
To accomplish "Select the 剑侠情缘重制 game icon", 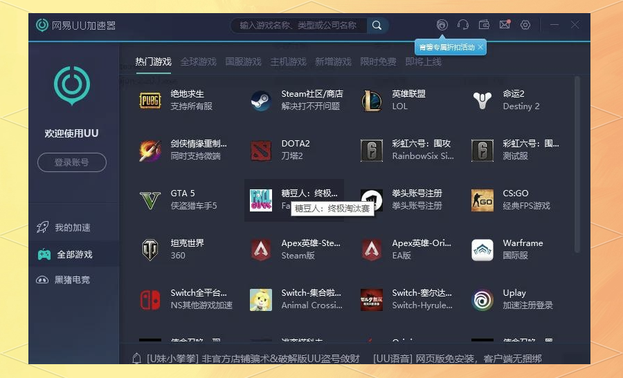I will pyautogui.click(x=150, y=151).
